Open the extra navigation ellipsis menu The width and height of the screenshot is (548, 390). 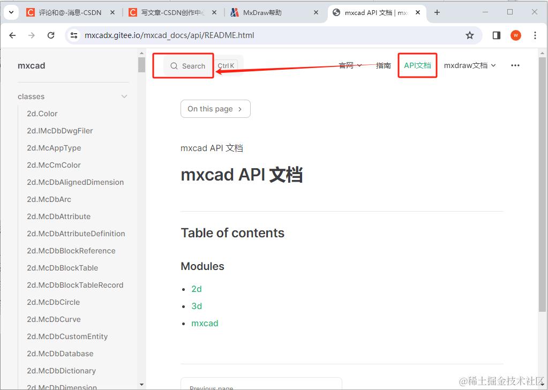(x=515, y=65)
